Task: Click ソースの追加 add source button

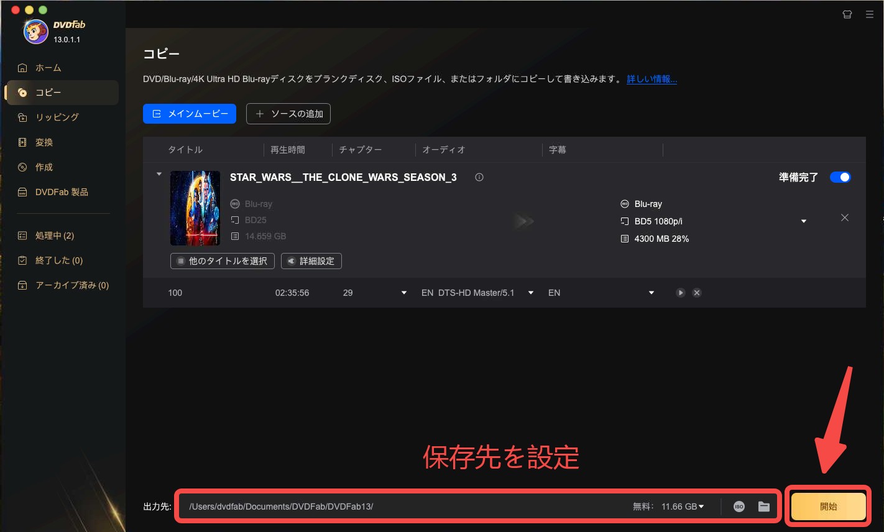Action: (288, 114)
